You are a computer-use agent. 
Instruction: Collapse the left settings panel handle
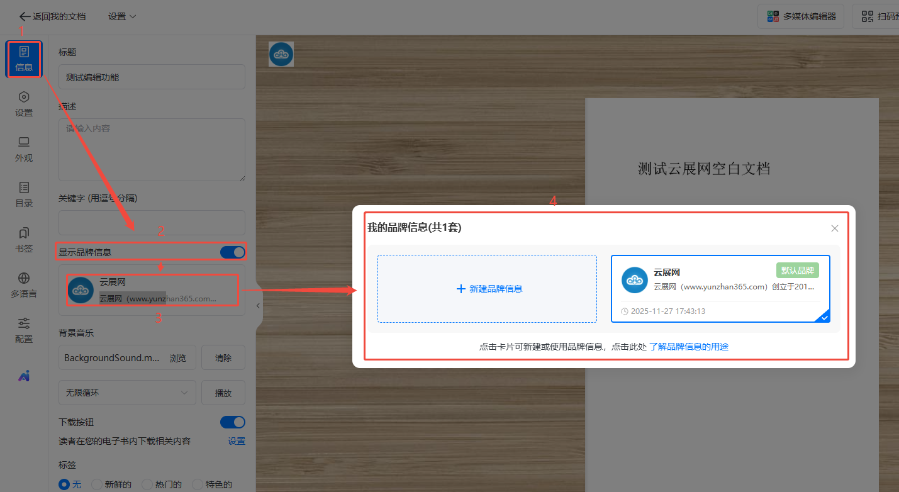[x=258, y=306]
